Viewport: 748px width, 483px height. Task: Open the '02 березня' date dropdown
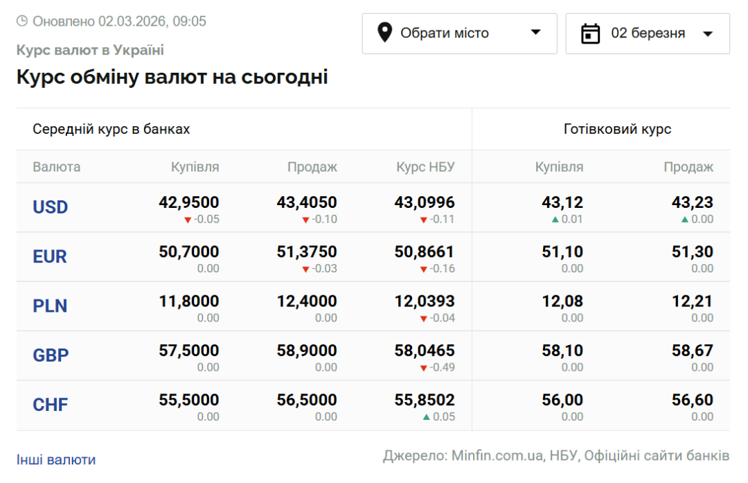pos(648,33)
